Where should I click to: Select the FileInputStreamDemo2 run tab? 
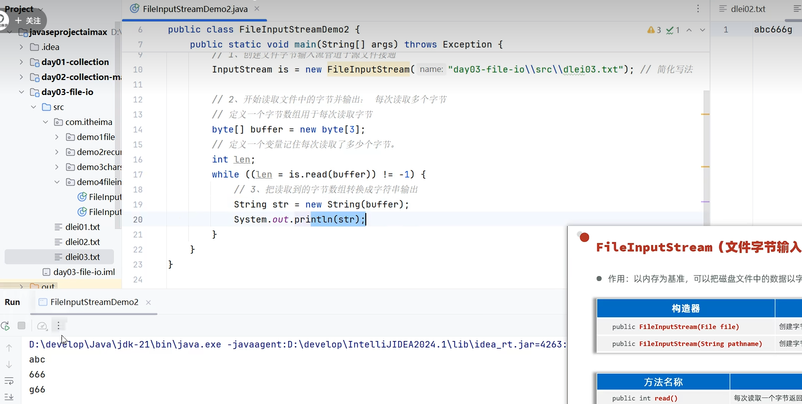[x=94, y=302]
